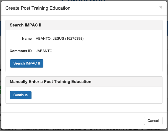This screenshot has height=131, width=168.
Task: Close the dialog with the X icon
Action: [x=161, y=7]
